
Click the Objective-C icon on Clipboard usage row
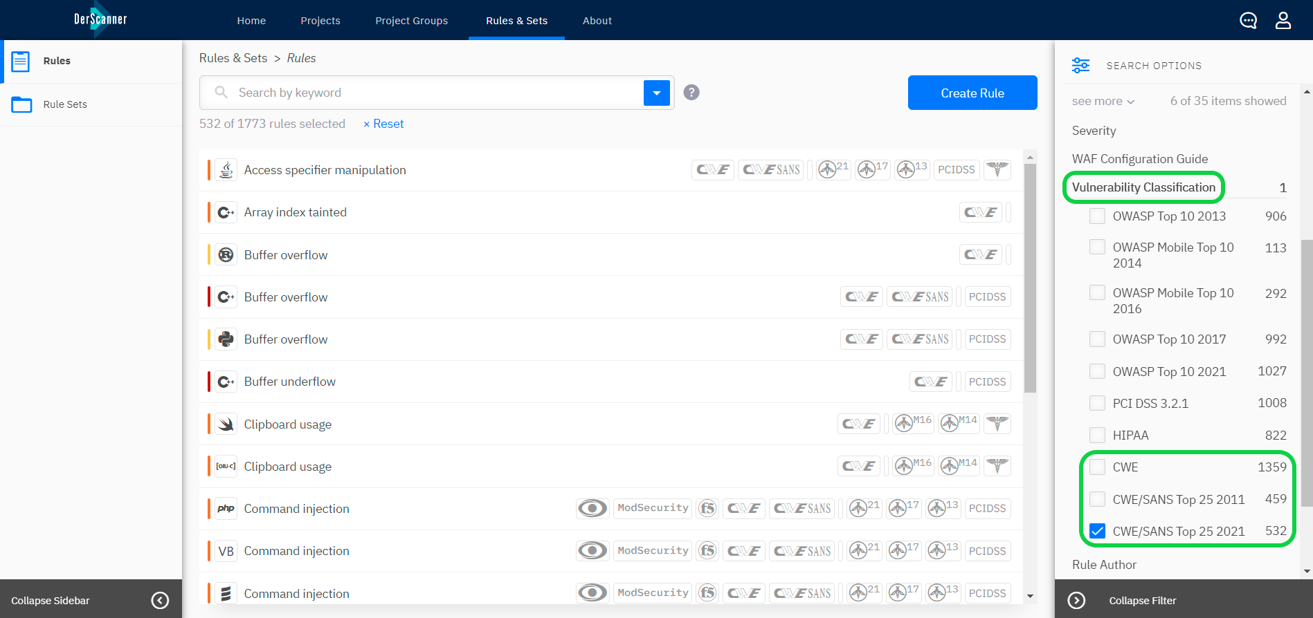point(226,466)
